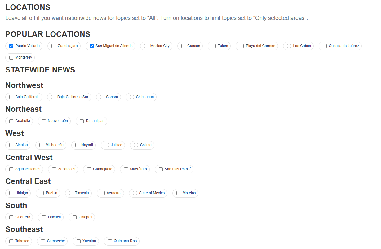The image size is (381, 249).
Task: Enable the Guadalajara checkbox
Action: (x=54, y=46)
